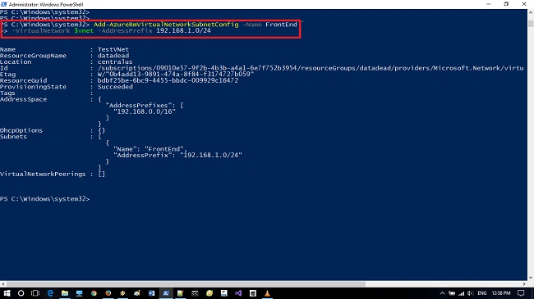
Task: Close the PowerShell window
Action: pos(524,4)
